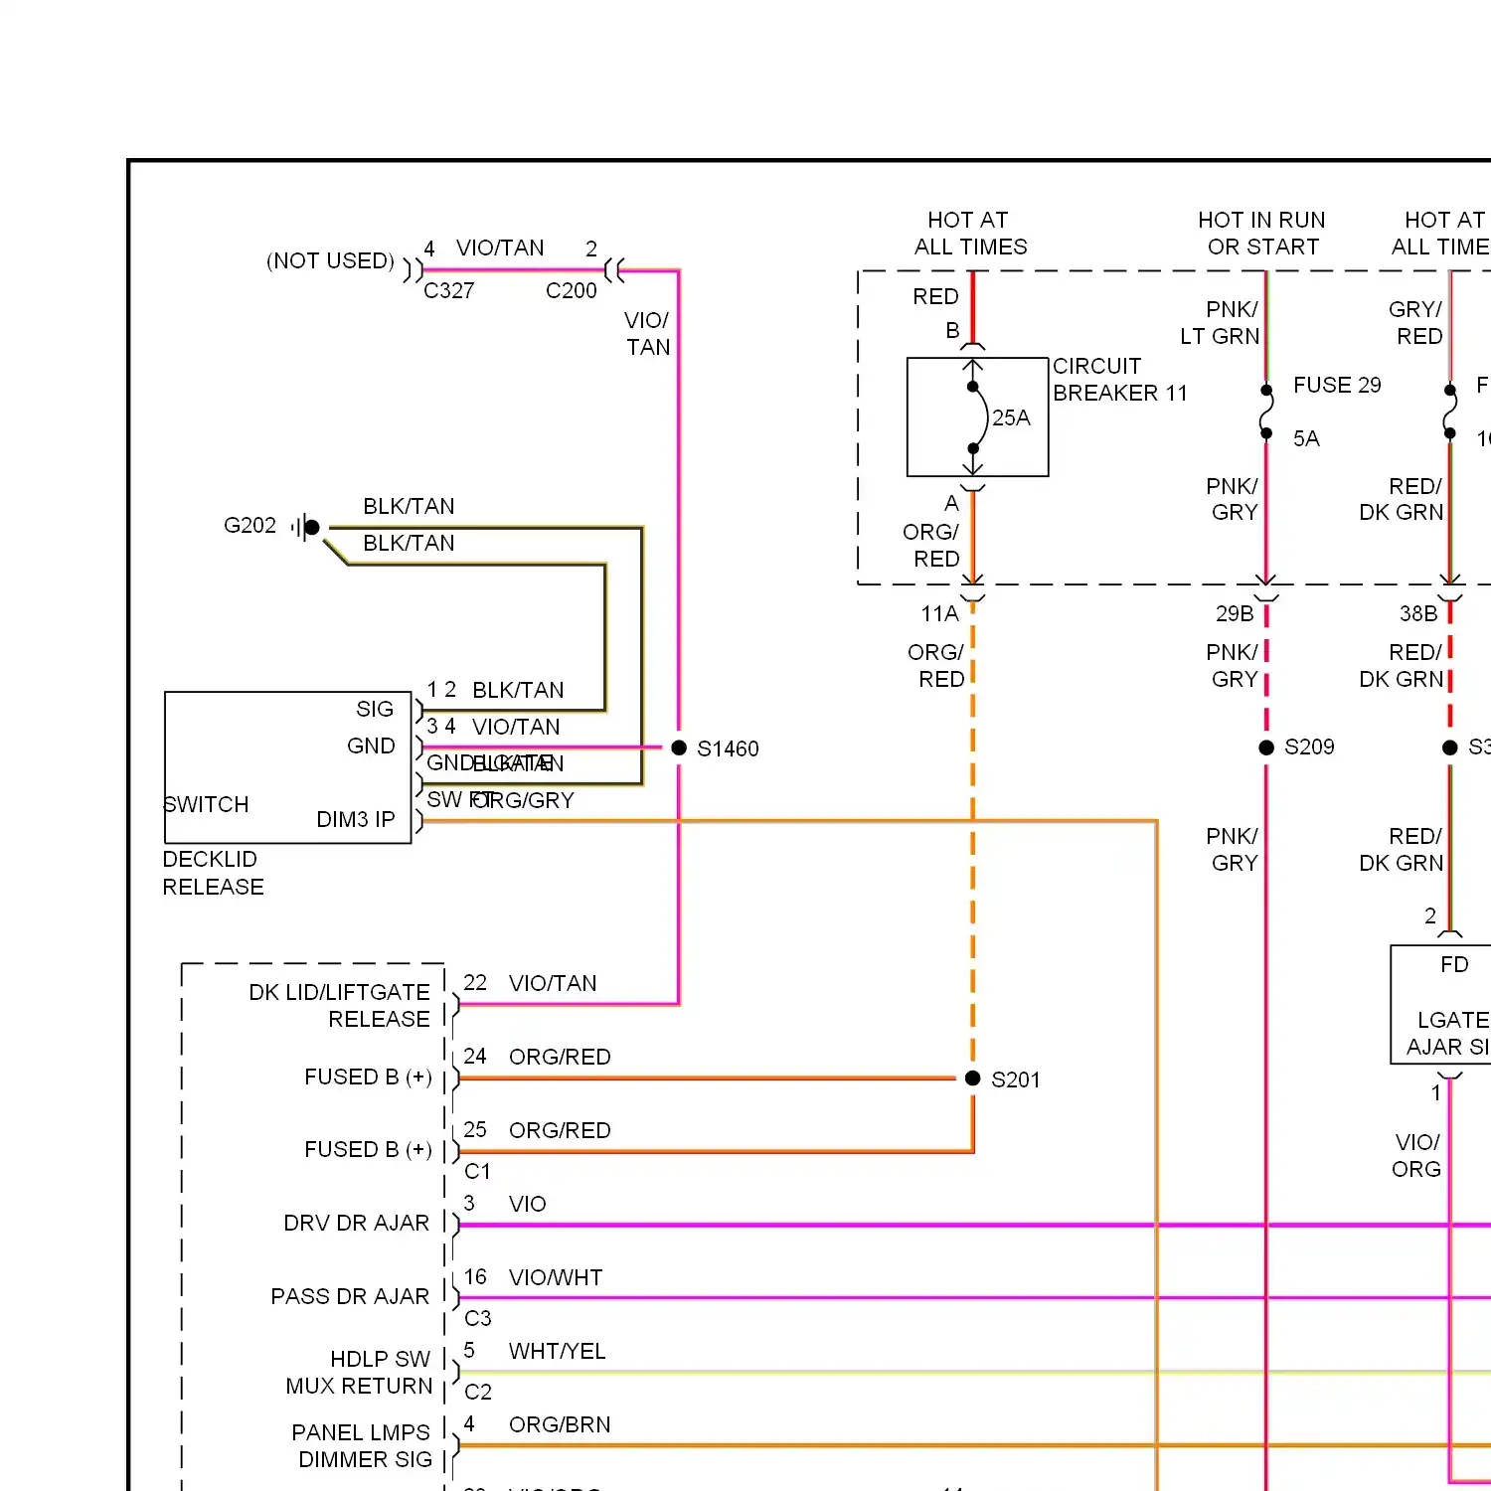The image size is (1491, 1491).
Task: Click the ORG/RED label at pin 25
Action: point(560,1130)
